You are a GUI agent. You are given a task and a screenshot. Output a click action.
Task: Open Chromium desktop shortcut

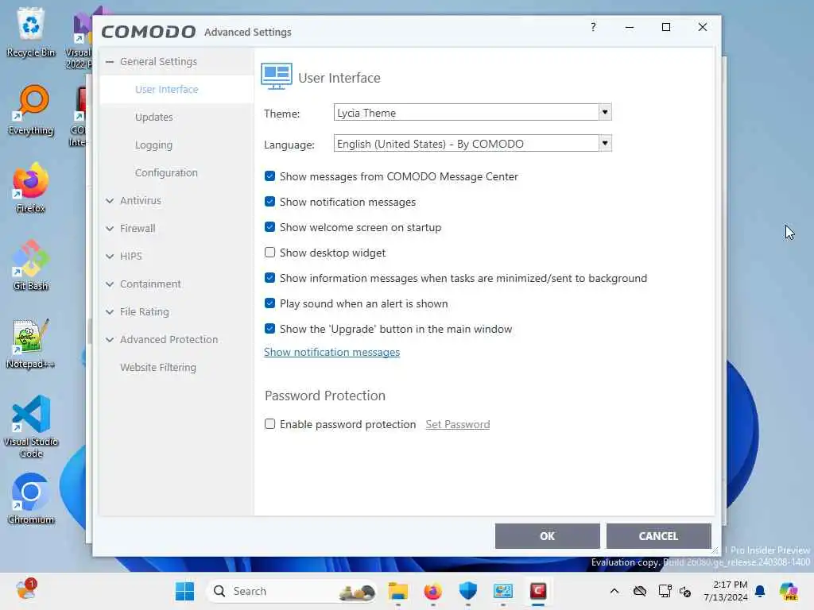pyautogui.click(x=31, y=499)
